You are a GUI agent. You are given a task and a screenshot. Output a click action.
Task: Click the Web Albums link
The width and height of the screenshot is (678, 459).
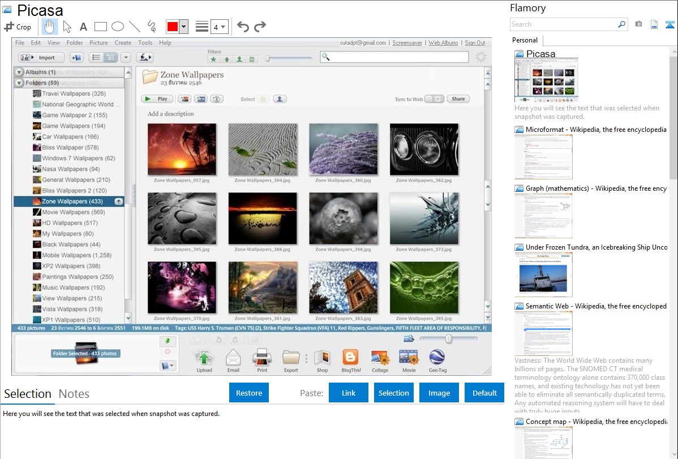pyautogui.click(x=443, y=43)
